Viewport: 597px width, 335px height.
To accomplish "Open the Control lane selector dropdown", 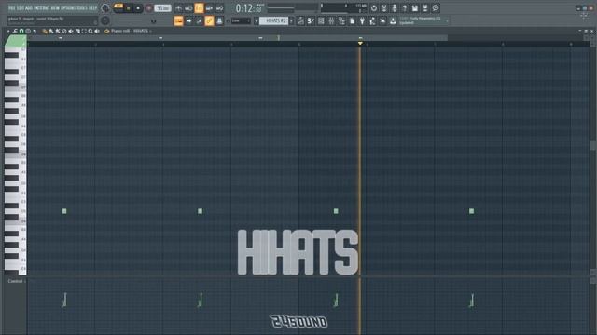I will coord(17,281).
